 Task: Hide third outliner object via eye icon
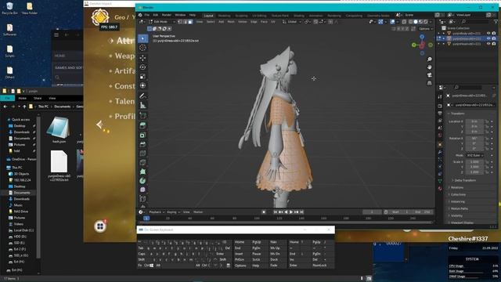(488, 44)
